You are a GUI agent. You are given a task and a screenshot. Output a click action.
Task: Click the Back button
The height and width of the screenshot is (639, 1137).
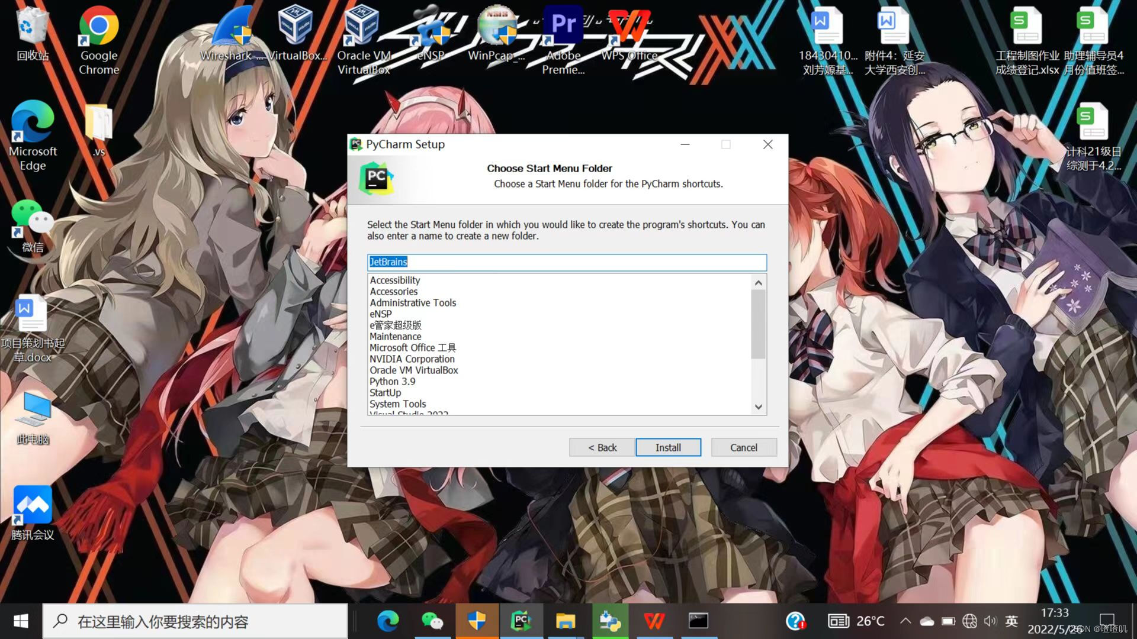[602, 447]
